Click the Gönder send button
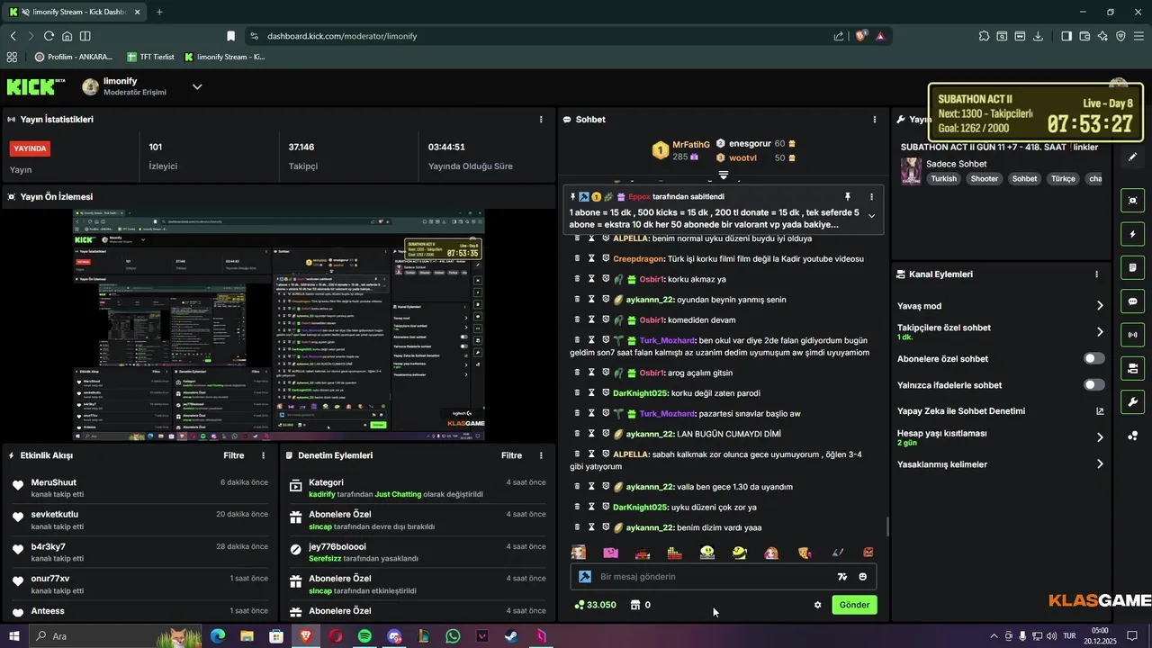The height and width of the screenshot is (648, 1152). [854, 605]
